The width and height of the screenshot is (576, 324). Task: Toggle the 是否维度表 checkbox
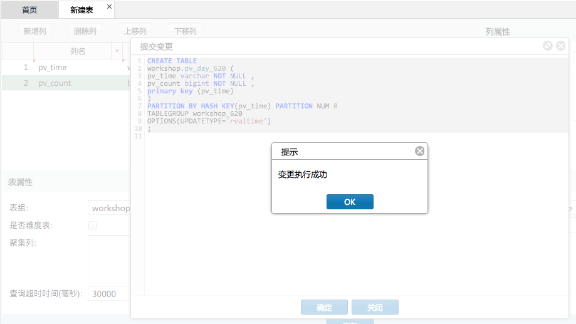(92, 225)
